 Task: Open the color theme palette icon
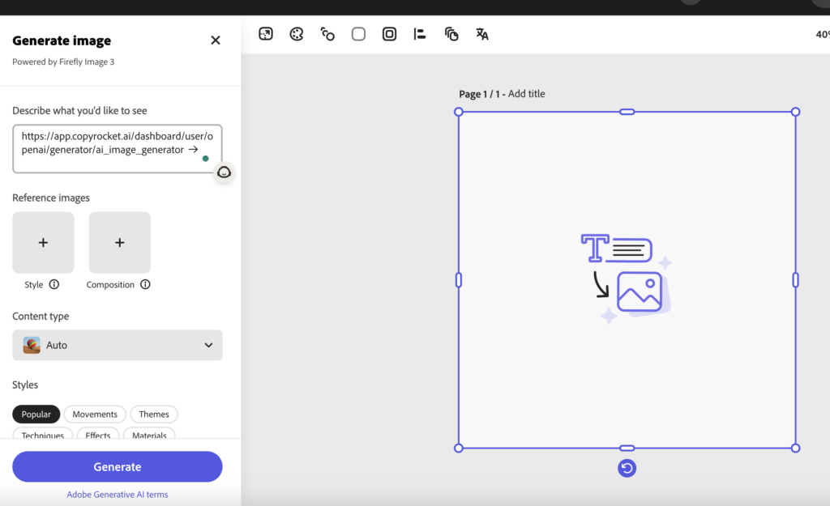click(x=297, y=34)
